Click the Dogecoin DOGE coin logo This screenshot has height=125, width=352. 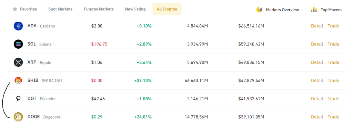point(18,117)
